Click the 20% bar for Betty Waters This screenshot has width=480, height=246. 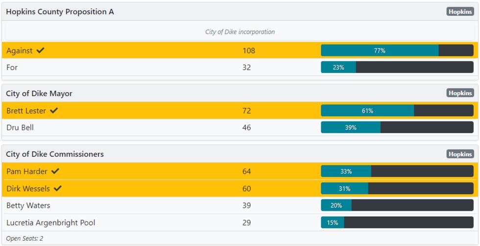pos(397,205)
